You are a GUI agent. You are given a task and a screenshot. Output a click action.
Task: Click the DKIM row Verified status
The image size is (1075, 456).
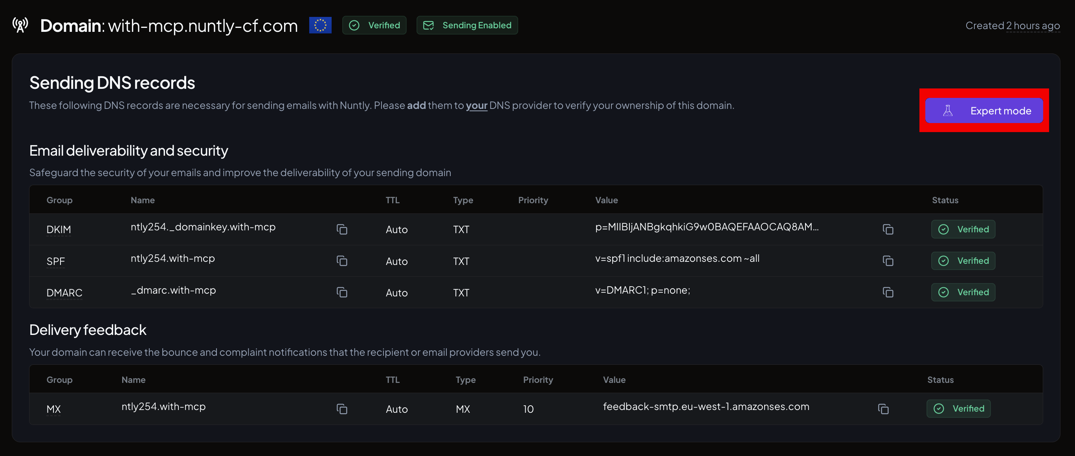(x=963, y=229)
